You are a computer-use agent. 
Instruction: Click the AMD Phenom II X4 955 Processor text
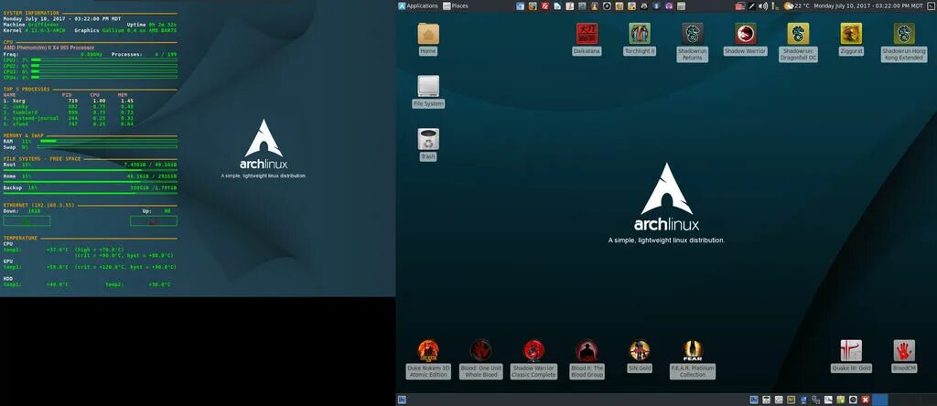tap(48, 48)
